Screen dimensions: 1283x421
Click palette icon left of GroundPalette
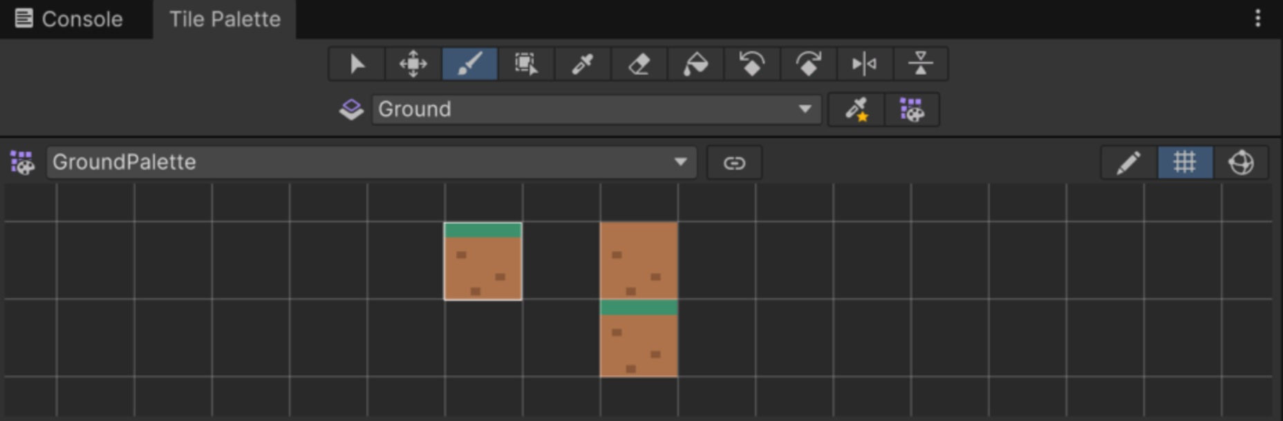pyautogui.click(x=22, y=163)
